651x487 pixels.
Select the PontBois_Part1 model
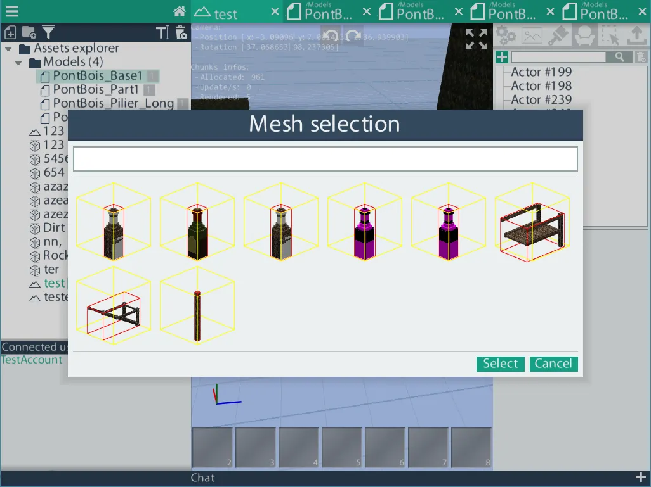(x=95, y=89)
